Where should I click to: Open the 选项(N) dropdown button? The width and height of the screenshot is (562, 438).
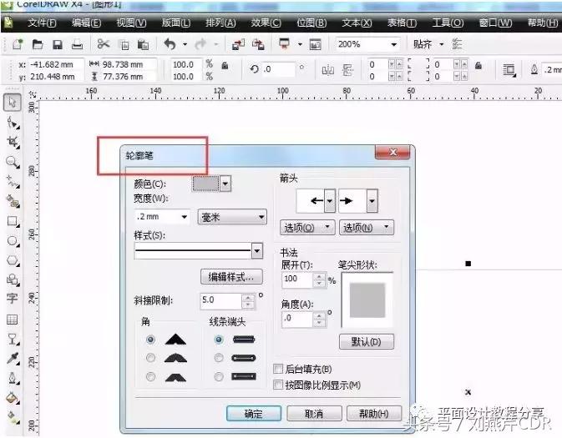pos(367,228)
